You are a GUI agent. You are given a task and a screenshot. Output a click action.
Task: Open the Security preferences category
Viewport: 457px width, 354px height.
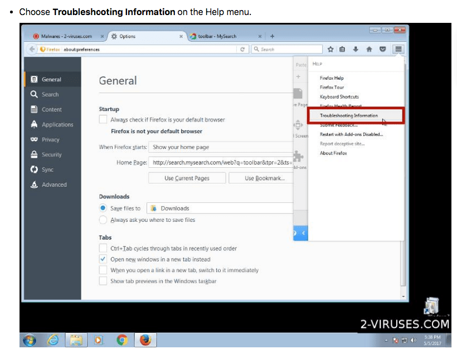pyautogui.click(x=53, y=154)
